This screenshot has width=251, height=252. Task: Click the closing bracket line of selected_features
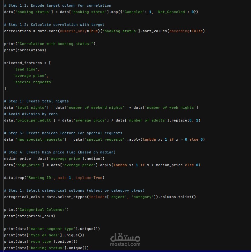pos(5,88)
